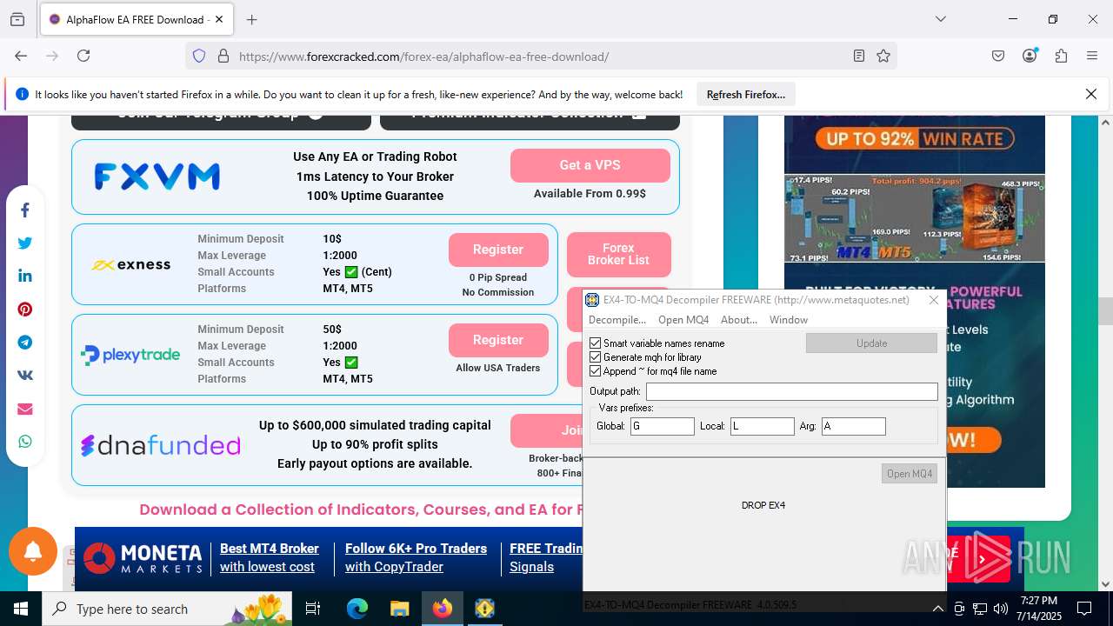The width and height of the screenshot is (1113, 626).
Task: Click the Global prefix field
Action: (663, 426)
